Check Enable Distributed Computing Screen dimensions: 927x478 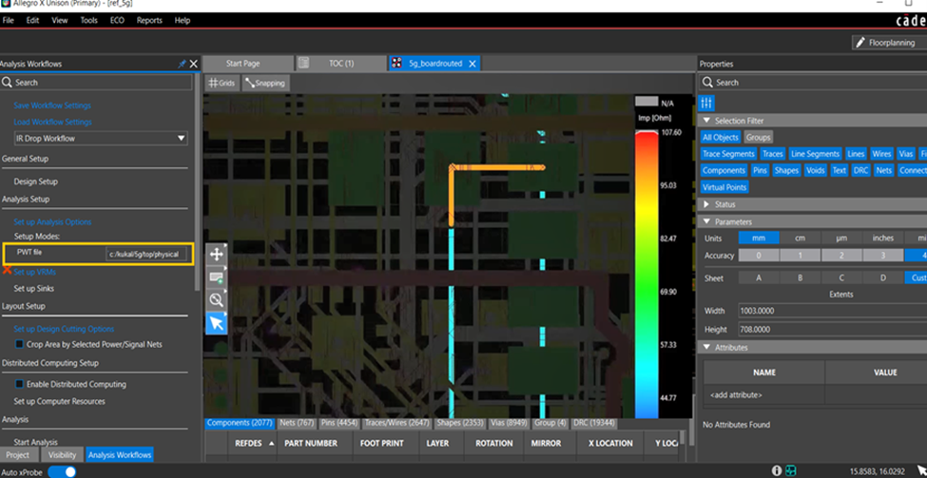point(20,384)
